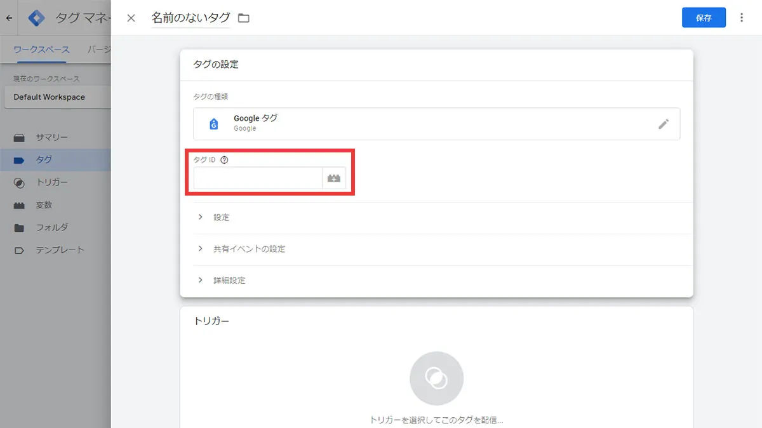The image size is (762, 428).
Task: Click the 名前のないタグ title field
Action: click(190, 18)
